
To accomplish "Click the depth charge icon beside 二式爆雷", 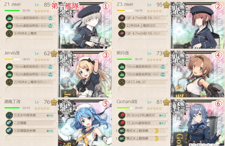I will [x=9, y=123].
